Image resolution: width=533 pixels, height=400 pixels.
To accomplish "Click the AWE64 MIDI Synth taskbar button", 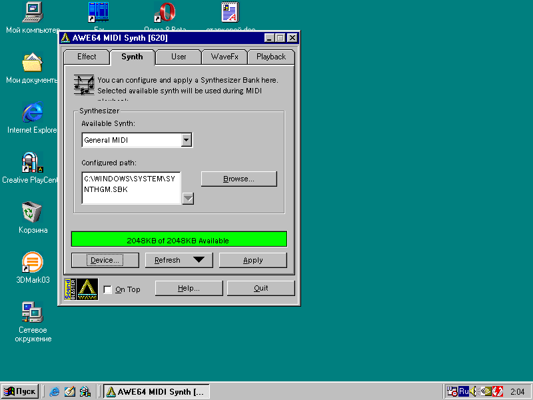I will [x=157, y=391].
